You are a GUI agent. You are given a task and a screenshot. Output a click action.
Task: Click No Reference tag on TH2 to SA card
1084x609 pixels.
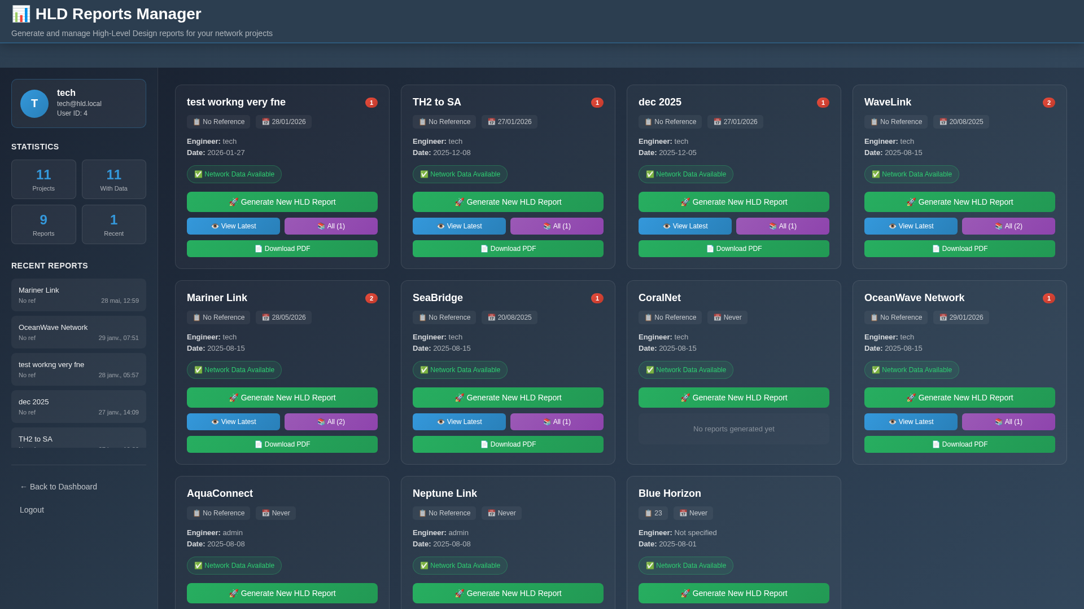click(444, 122)
